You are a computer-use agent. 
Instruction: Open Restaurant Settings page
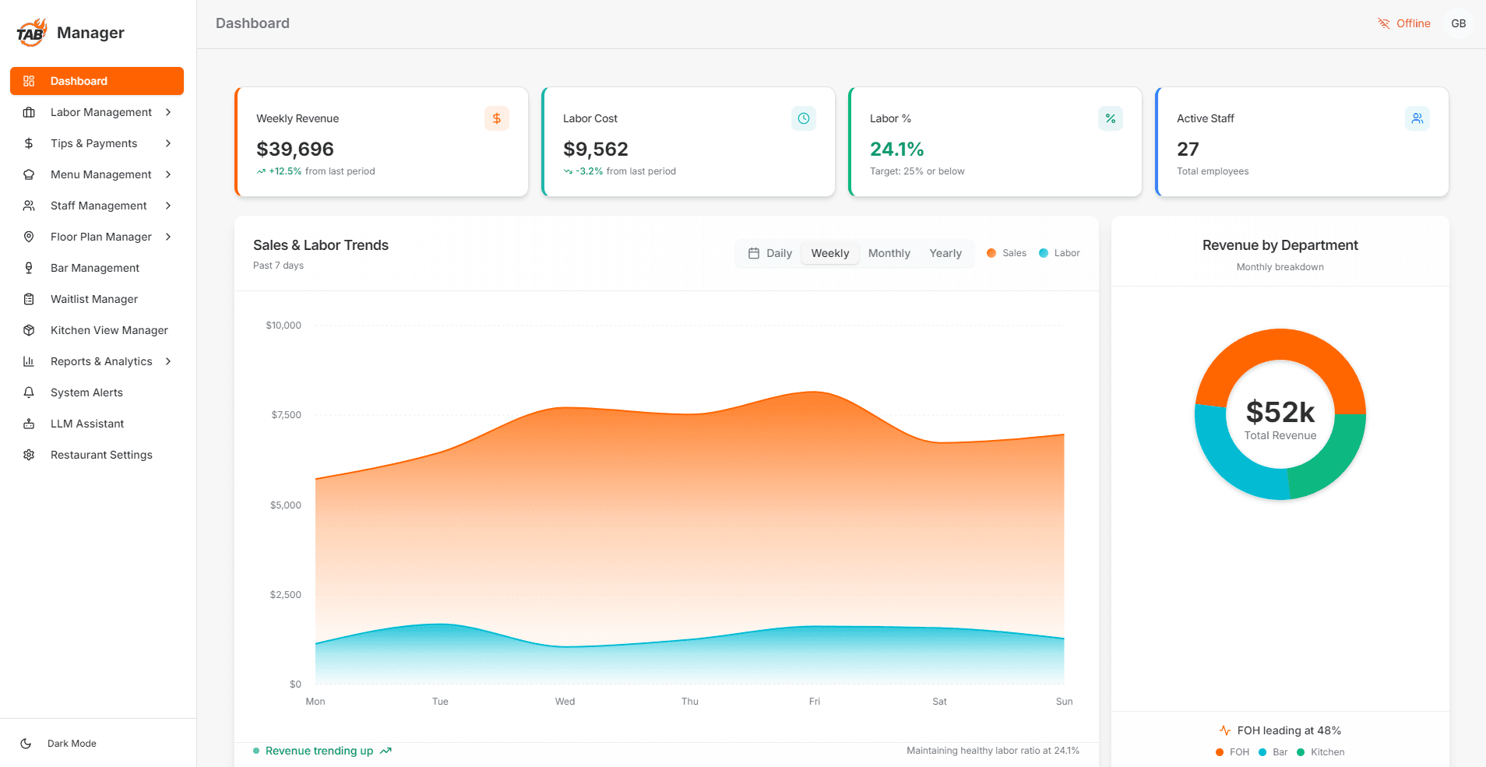[x=97, y=455]
